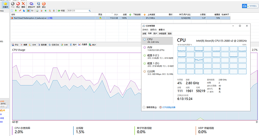Switch to the 分块 pieces tab
The image size is (259, 136).
65,45
